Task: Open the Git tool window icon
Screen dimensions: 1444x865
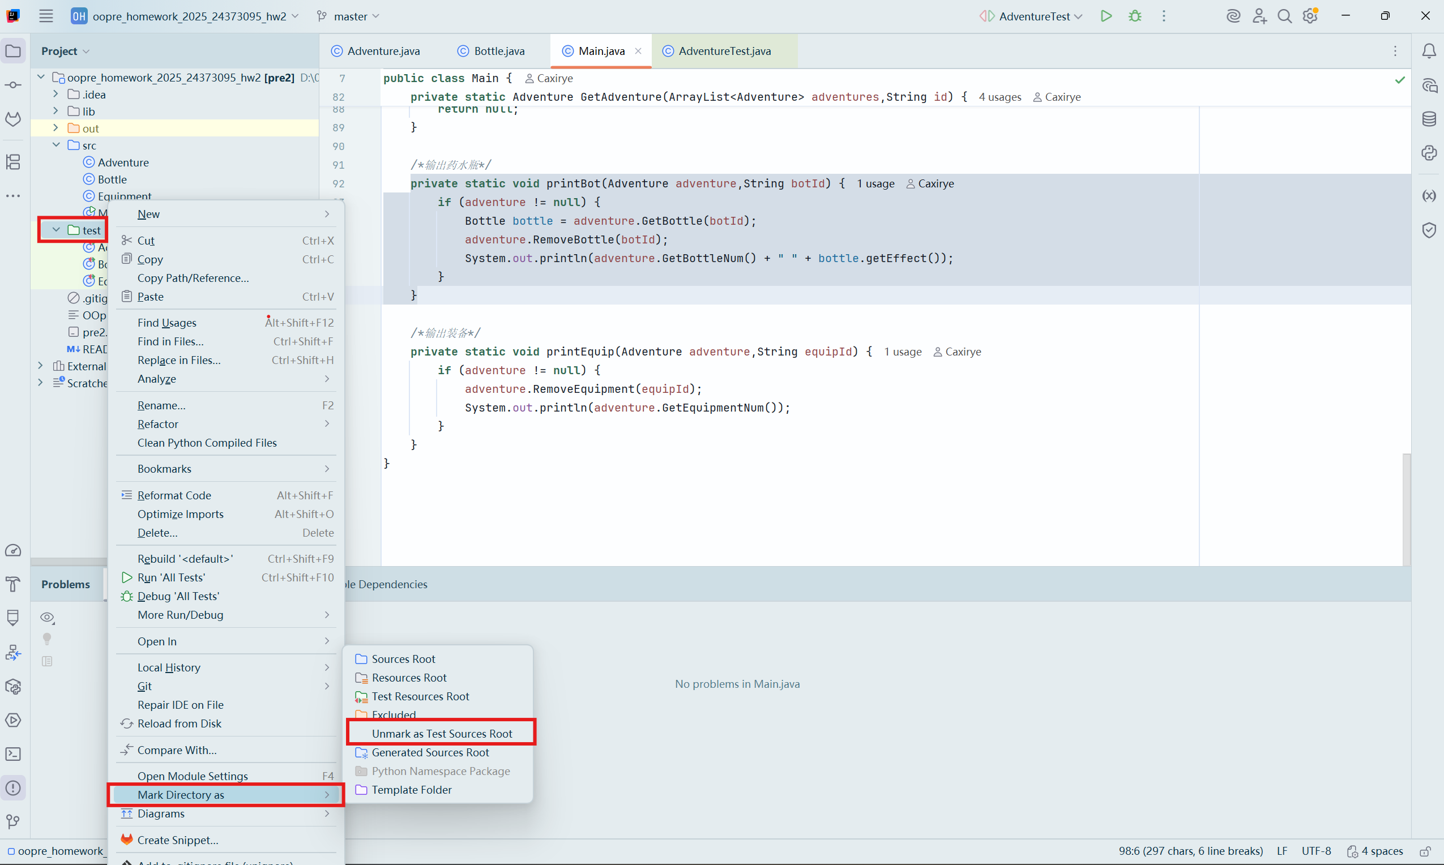Action: (x=13, y=822)
